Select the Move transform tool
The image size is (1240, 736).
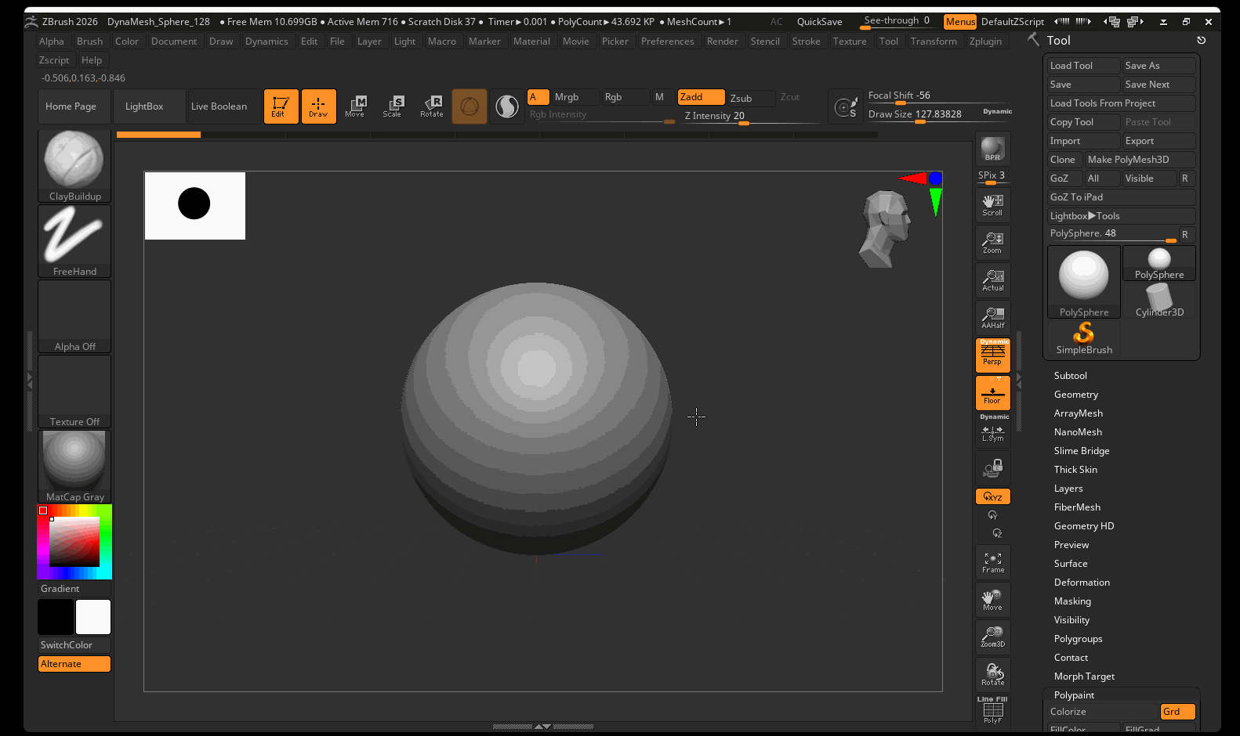click(x=355, y=106)
